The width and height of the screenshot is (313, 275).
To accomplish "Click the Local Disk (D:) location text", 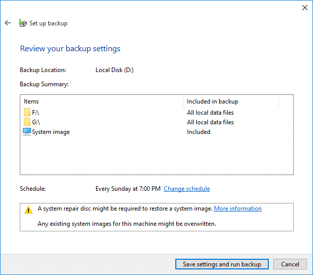I will 114,70.
